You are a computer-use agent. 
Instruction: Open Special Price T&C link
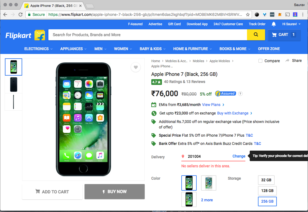(x=249, y=135)
